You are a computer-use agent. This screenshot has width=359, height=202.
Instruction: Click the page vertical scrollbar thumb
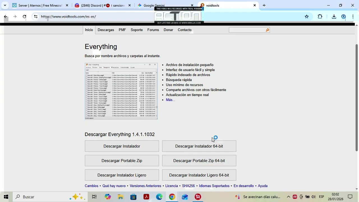pos(356,98)
